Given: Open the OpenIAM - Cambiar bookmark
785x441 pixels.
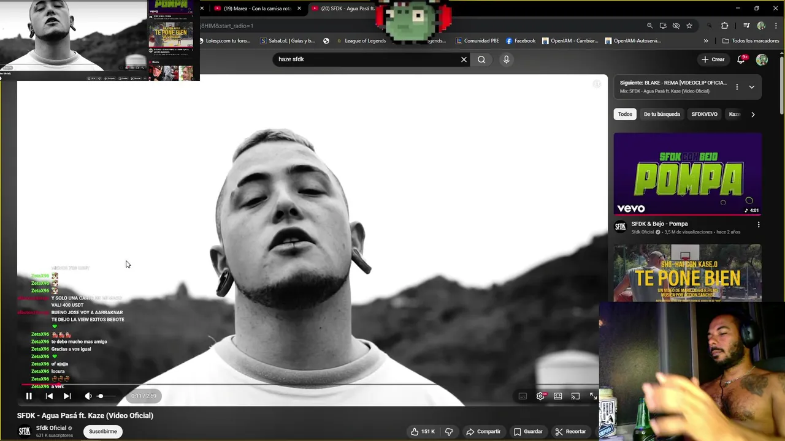Looking at the screenshot, I should (570, 41).
